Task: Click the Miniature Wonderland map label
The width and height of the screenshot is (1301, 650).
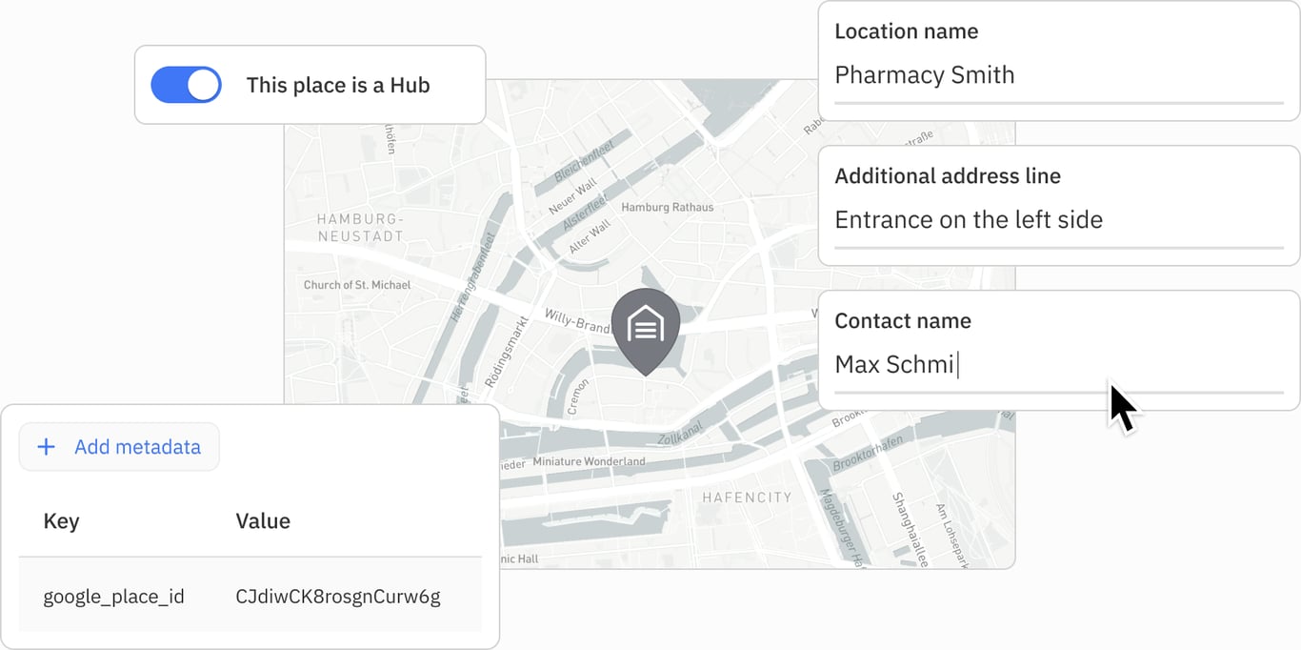Action: coord(589,461)
